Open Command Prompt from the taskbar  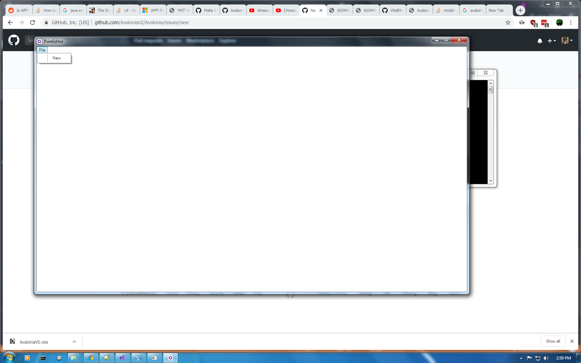tap(43, 358)
